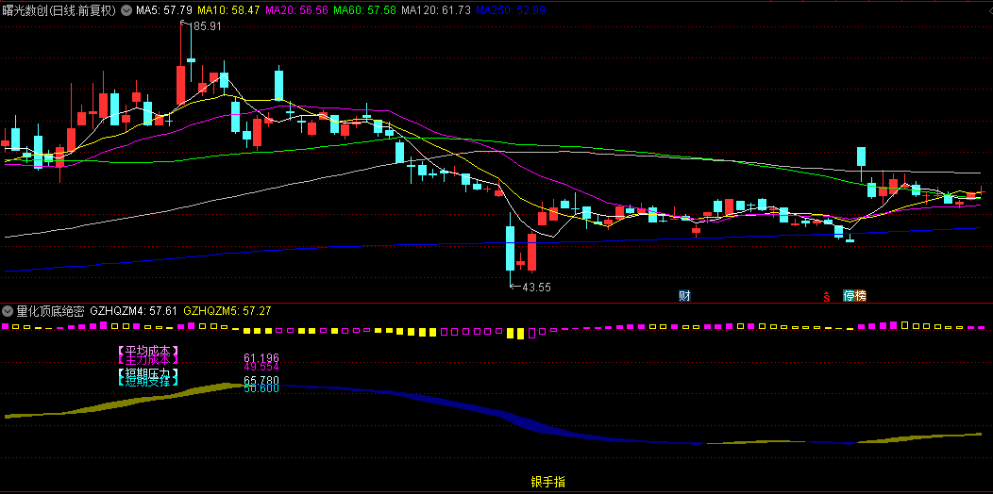
Task: Select the MA20: 56.56 label
Action: [x=296, y=10]
